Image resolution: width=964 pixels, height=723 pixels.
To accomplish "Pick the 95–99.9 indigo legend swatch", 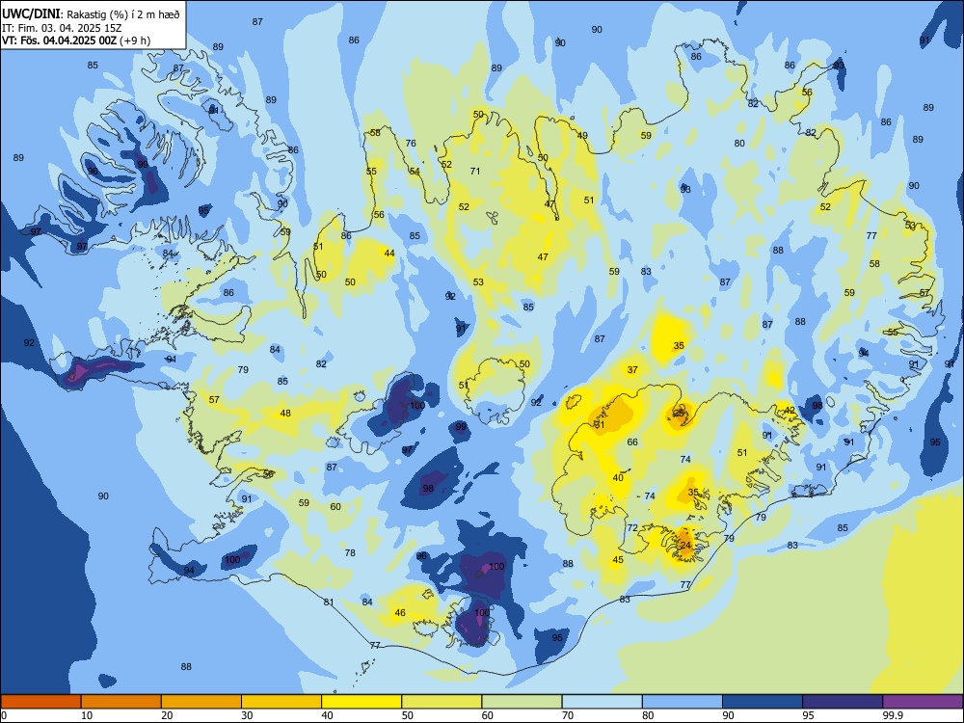I will 843,702.
